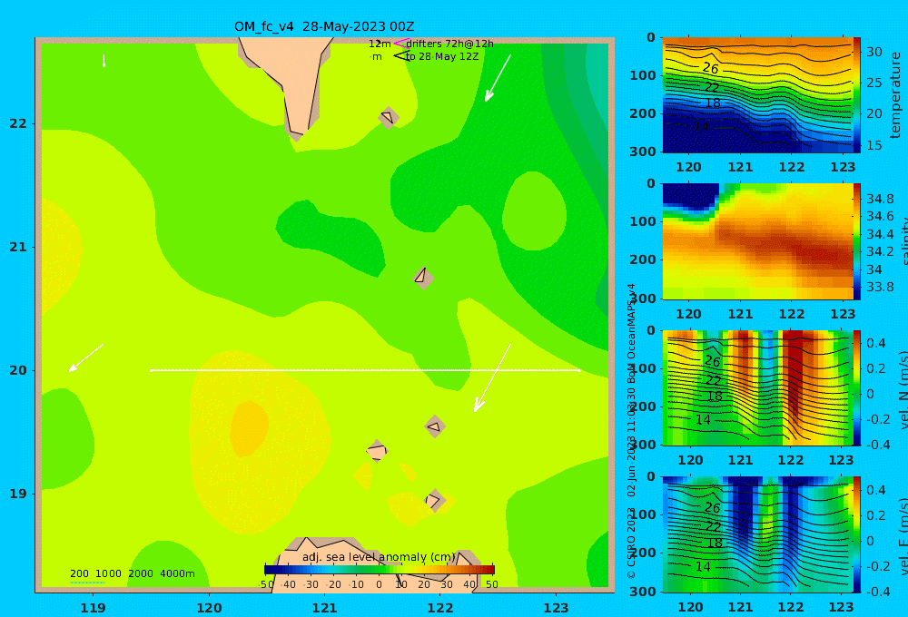Open the eastward velocity section plot
This screenshot has height=617, width=908.
(757, 534)
